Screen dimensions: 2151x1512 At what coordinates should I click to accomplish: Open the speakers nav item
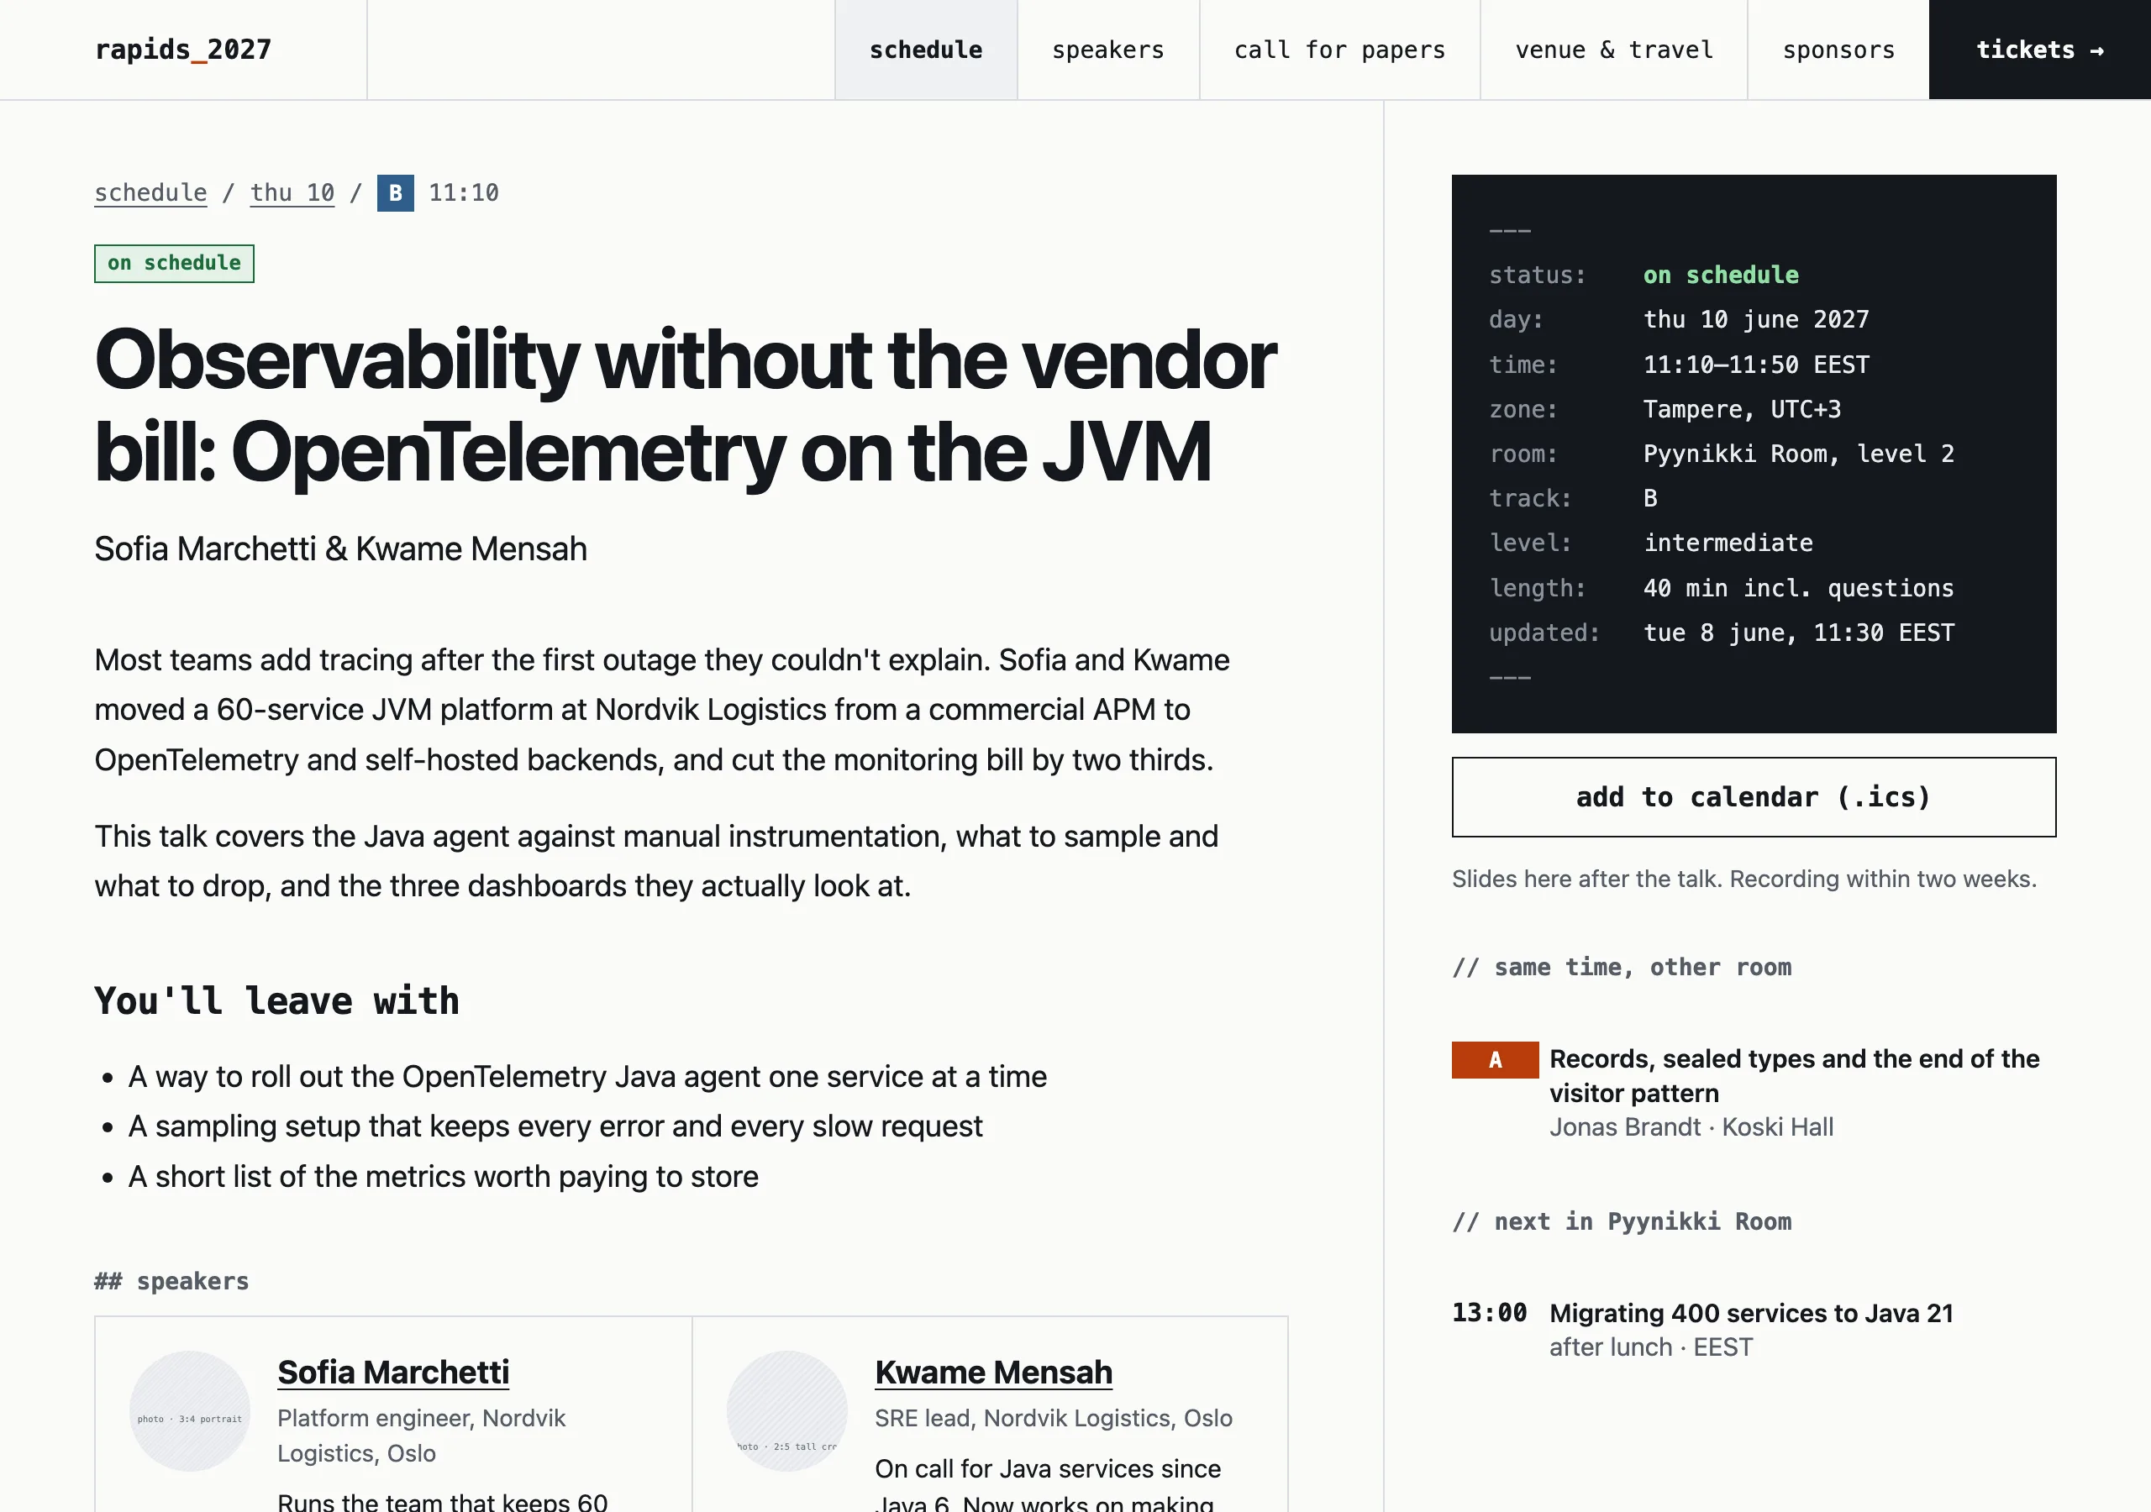click(x=1108, y=50)
